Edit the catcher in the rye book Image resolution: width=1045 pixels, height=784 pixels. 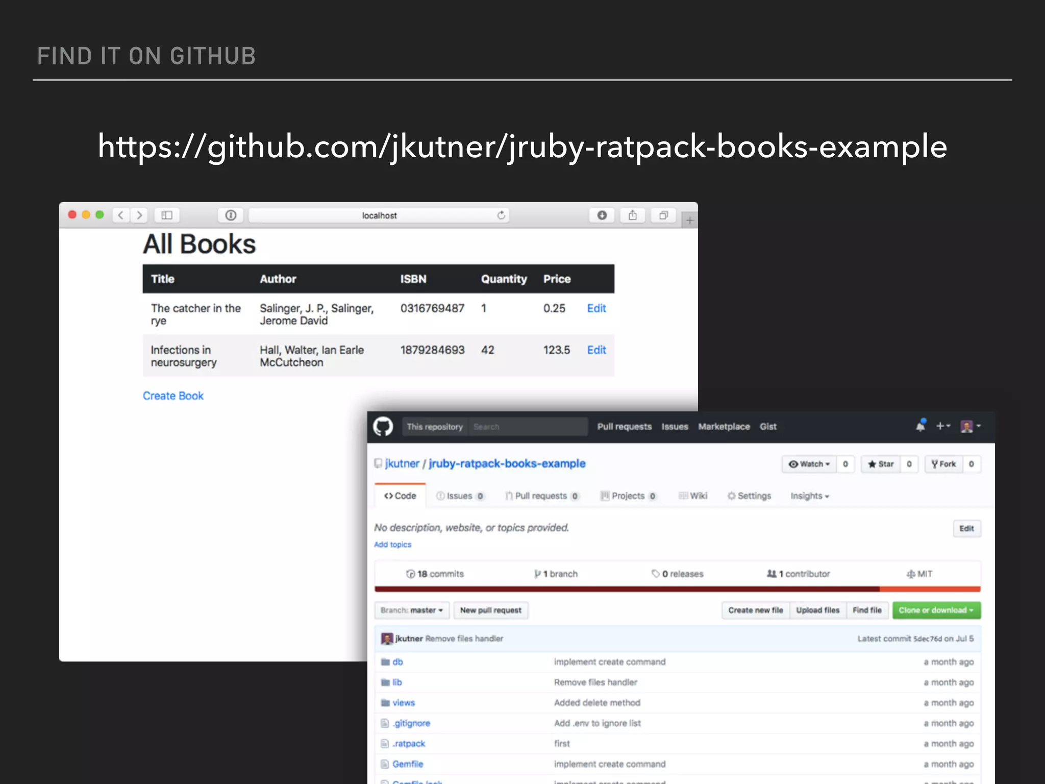point(596,308)
